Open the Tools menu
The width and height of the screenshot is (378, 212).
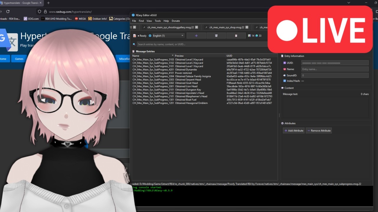[158, 21]
